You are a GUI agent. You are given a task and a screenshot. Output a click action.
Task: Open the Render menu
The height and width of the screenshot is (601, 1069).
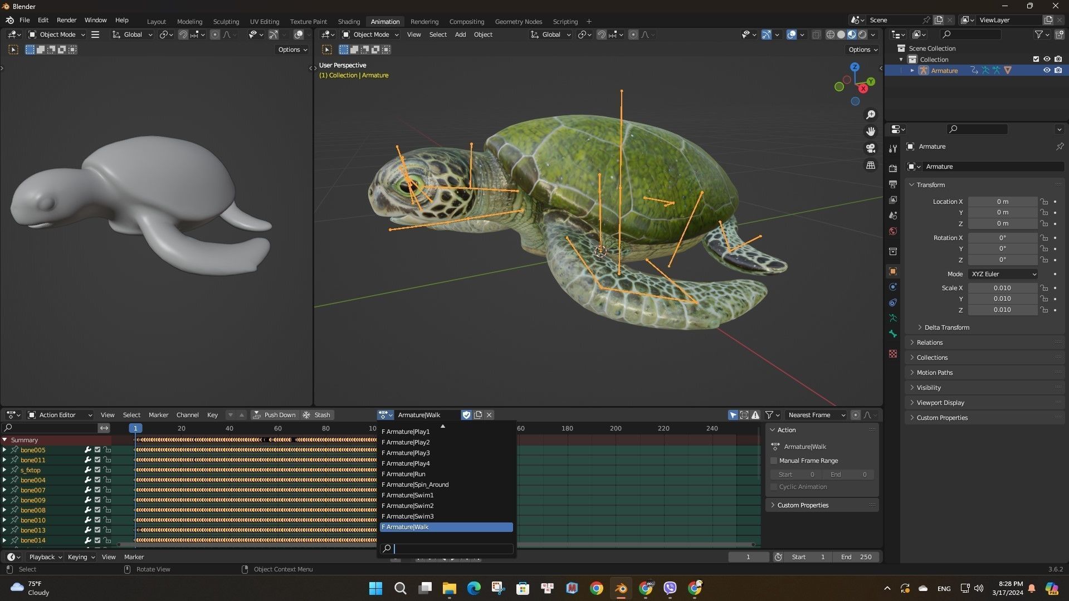(x=66, y=20)
